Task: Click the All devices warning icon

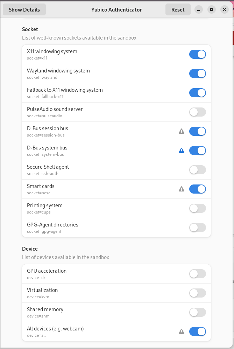Action: 181,331
